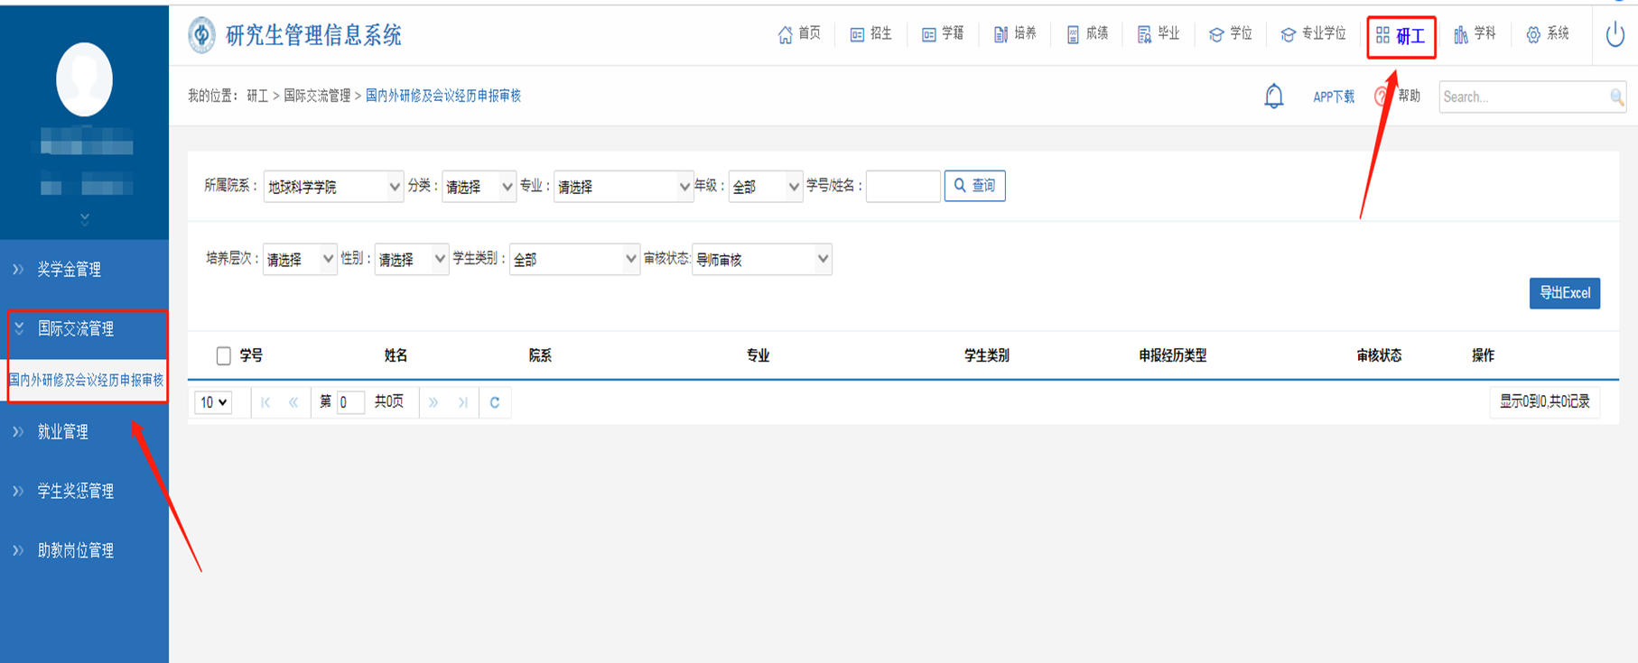Click the refresh table icon
Viewport: 1638px width, 663px height.
(495, 402)
